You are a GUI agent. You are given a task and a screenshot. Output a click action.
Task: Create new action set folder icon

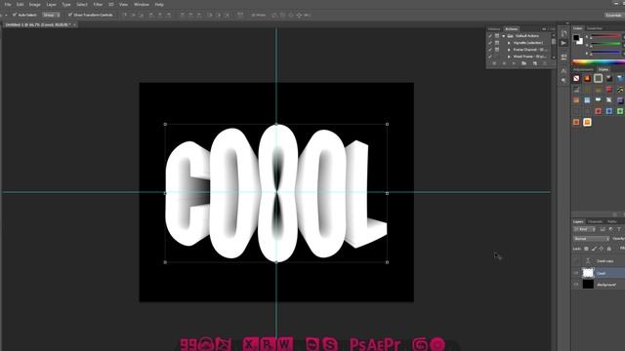coord(524,63)
